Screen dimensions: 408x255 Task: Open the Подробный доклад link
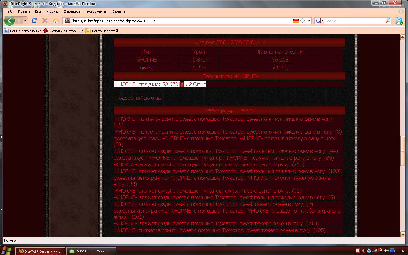pyautogui.click(x=138, y=98)
